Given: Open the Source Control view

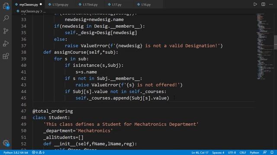Looking at the screenshot, I should pos(6,31).
